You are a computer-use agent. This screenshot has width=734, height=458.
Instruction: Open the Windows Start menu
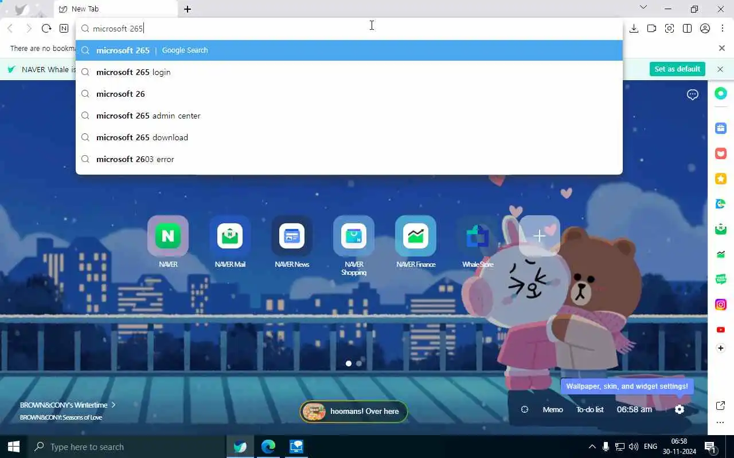pos(14,447)
